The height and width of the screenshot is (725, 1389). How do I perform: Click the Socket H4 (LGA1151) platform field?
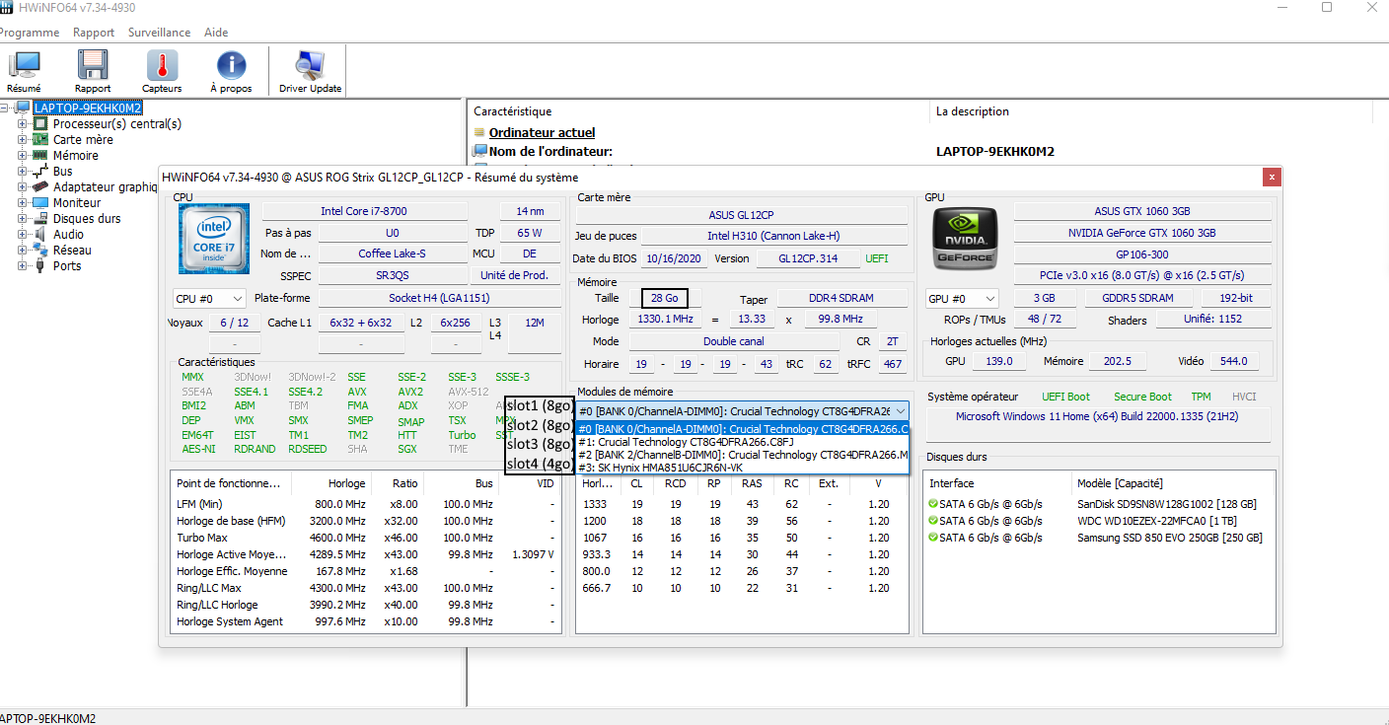point(439,298)
